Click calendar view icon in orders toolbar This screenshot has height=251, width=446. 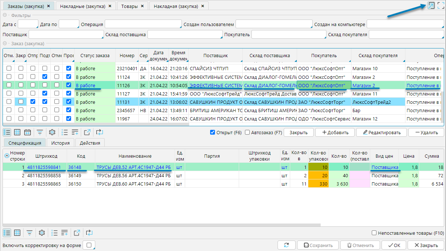coord(27,132)
